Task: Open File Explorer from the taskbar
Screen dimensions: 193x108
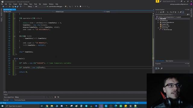Action: 52,106
